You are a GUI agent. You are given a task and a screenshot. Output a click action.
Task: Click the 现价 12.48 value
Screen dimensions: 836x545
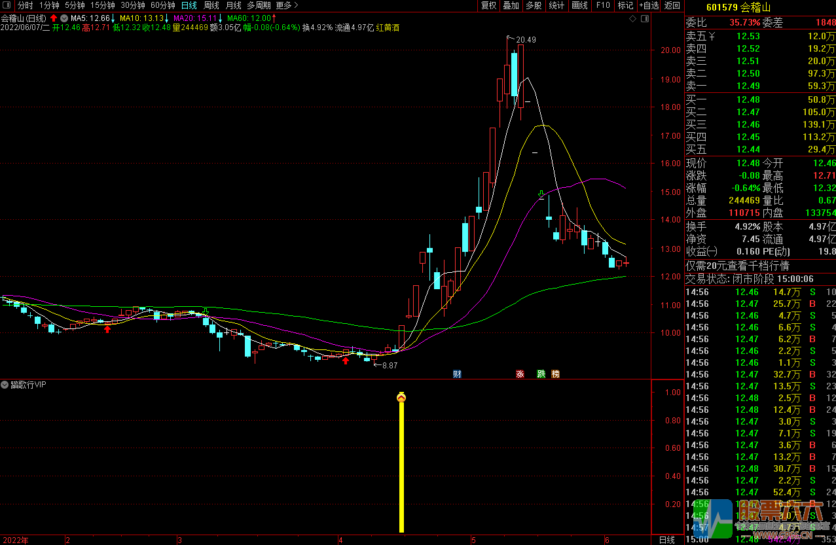click(x=748, y=163)
